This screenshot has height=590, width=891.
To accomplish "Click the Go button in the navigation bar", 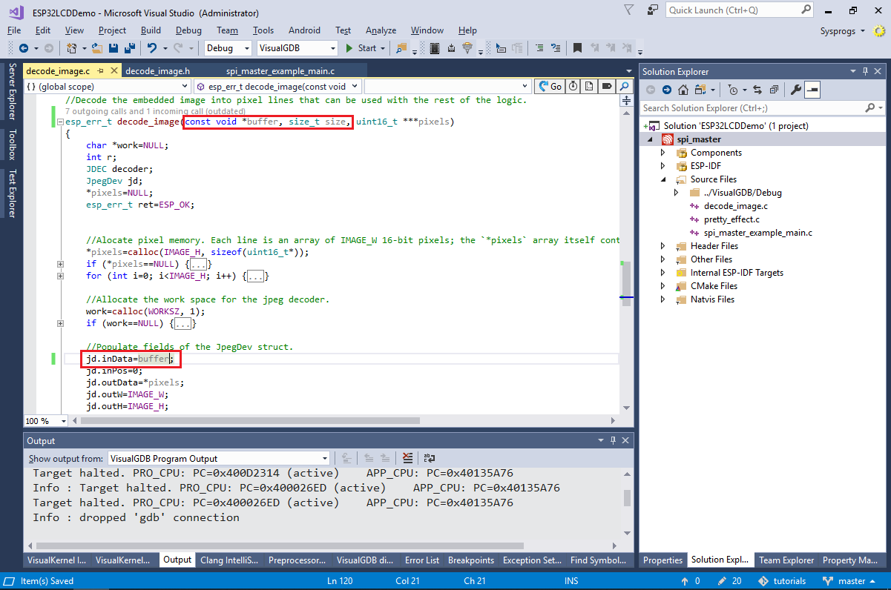I will tap(550, 87).
